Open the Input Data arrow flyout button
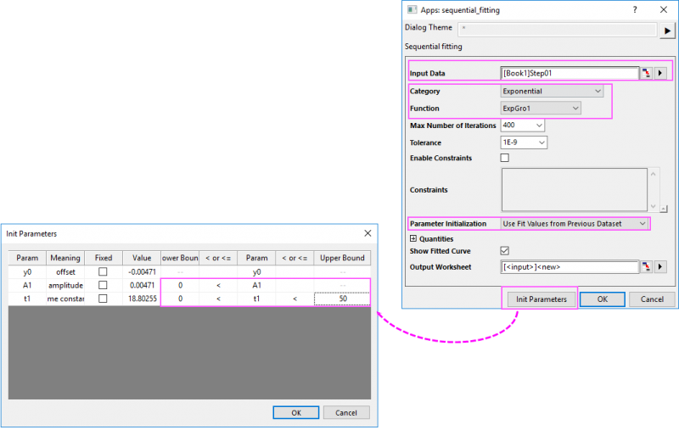The height and width of the screenshot is (430, 679). click(661, 74)
